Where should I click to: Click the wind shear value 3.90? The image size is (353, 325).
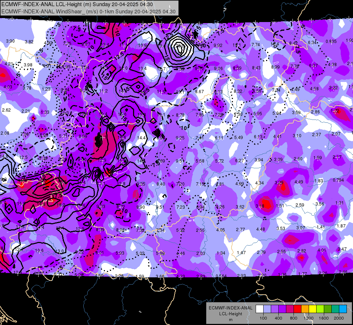[10, 41]
